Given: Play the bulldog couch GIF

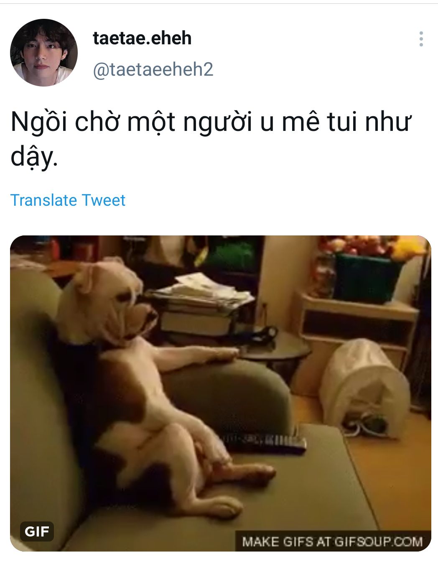Looking at the screenshot, I should click(x=221, y=393).
